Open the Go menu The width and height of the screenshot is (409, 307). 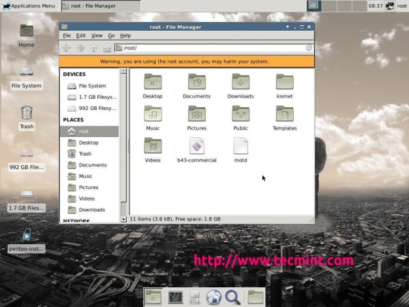click(111, 35)
